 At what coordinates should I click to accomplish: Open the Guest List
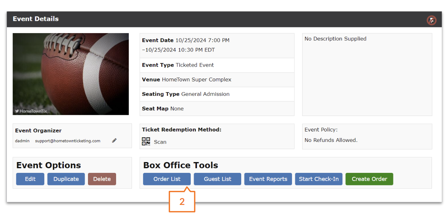[217, 179]
